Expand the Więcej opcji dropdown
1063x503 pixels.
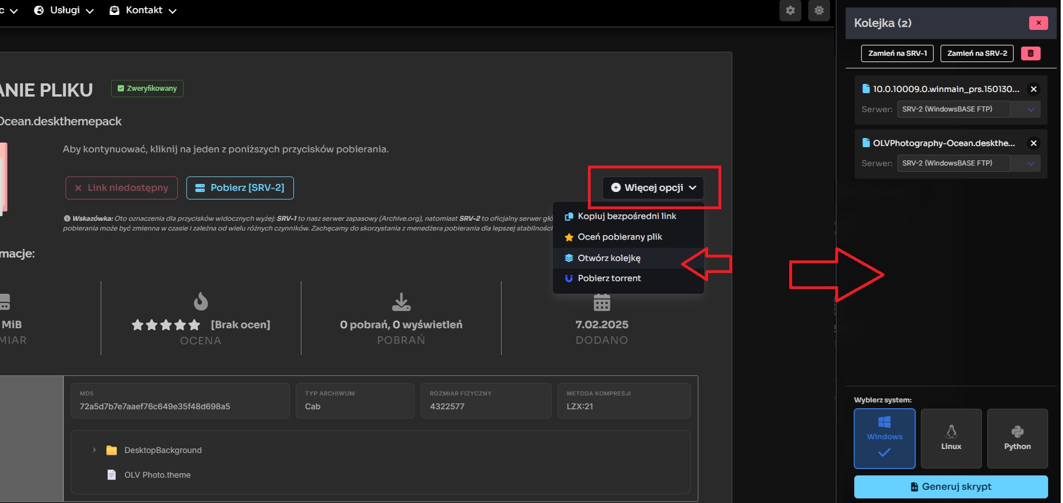coord(653,187)
